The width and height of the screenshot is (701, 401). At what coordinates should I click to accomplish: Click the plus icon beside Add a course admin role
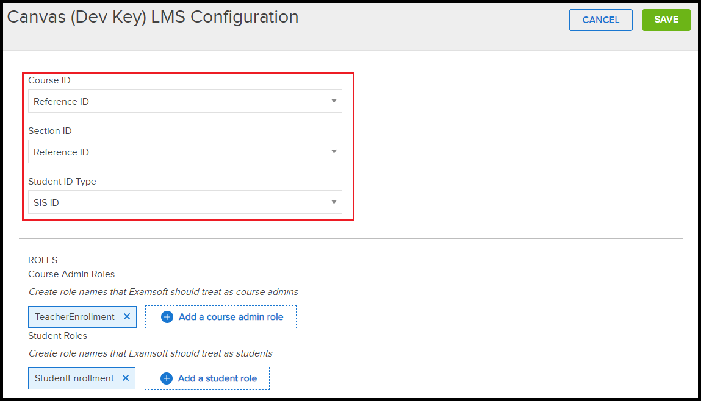click(x=165, y=316)
